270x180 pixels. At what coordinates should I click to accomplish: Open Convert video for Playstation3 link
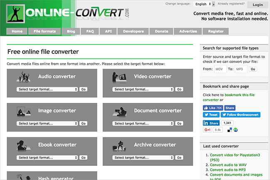pyautogui.click(x=235, y=157)
